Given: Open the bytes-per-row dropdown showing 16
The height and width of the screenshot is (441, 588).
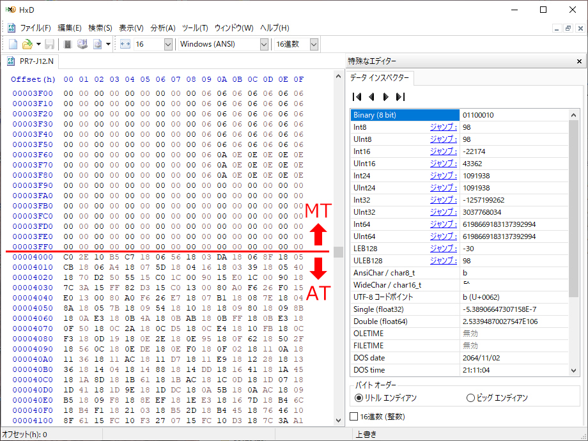Looking at the screenshot, I should [x=168, y=44].
